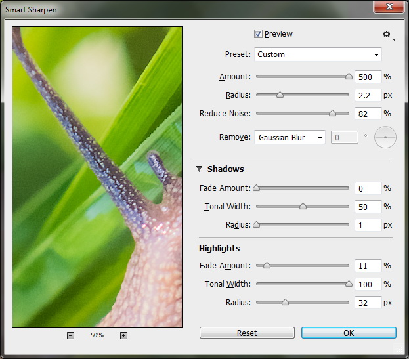
Task: Click the Preset label
Action: [x=238, y=54]
